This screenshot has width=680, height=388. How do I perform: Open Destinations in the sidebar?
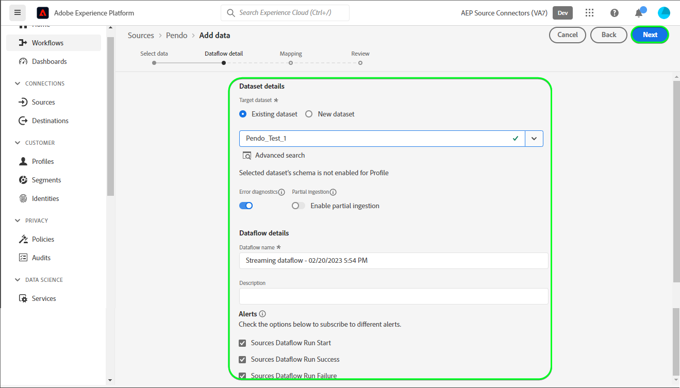pyautogui.click(x=50, y=121)
